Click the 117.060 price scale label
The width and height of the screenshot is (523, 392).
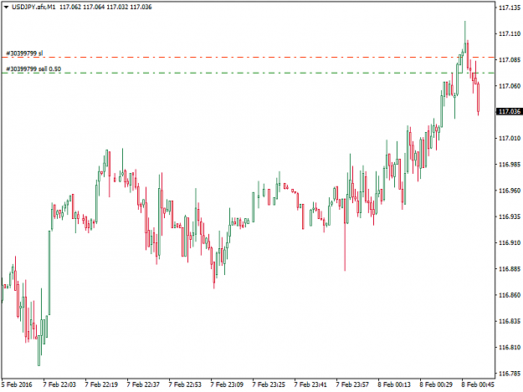coord(510,86)
